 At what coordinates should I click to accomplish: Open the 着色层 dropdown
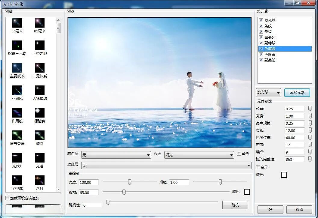[x=116, y=155]
